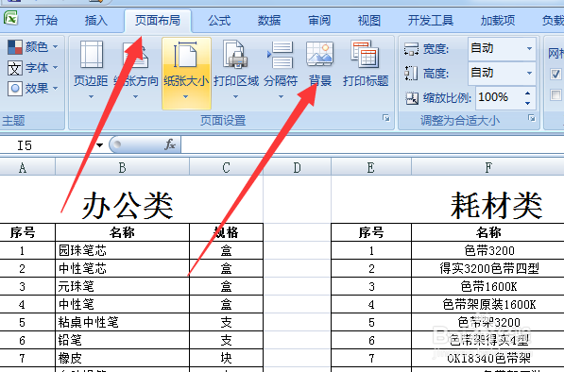Screen dimensions: 564x372
Task: Switch to the Home (开始) tab
Action: [x=46, y=21]
